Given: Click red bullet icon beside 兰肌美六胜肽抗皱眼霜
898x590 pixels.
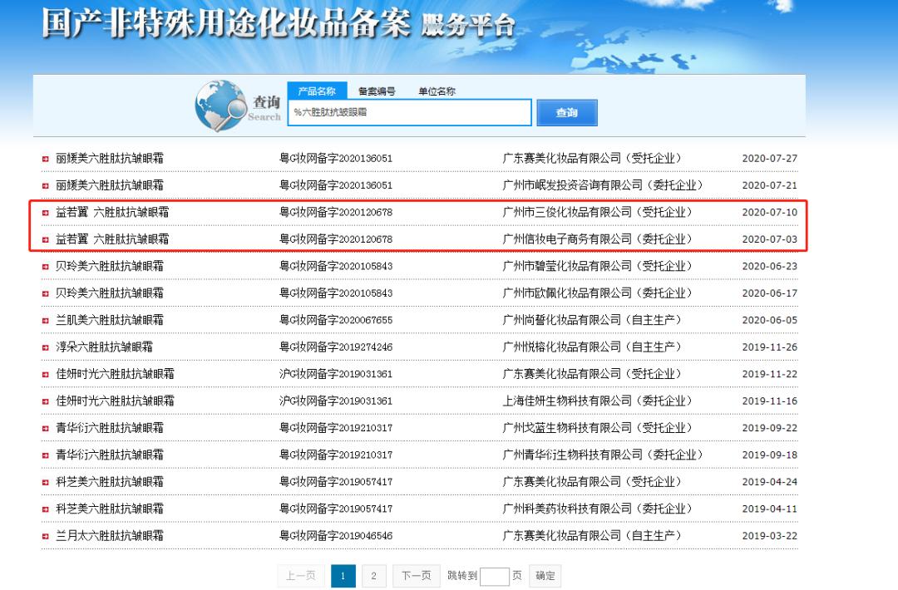Looking at the screenshot, I should click(45, 321).
